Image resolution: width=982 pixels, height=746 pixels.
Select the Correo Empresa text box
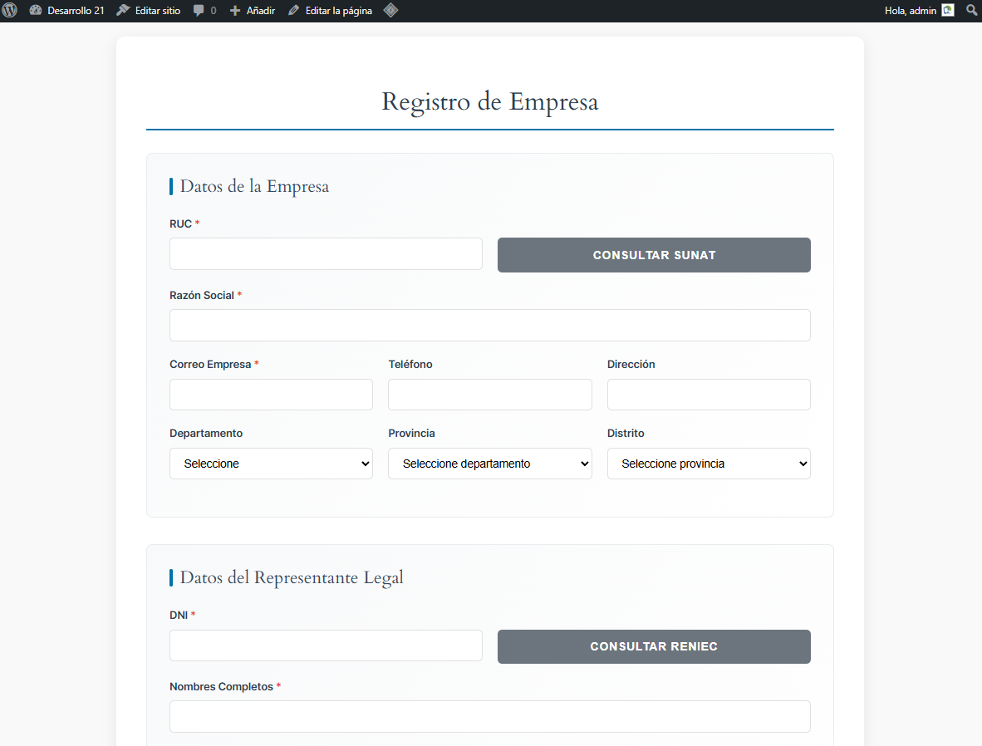(271, 395)
